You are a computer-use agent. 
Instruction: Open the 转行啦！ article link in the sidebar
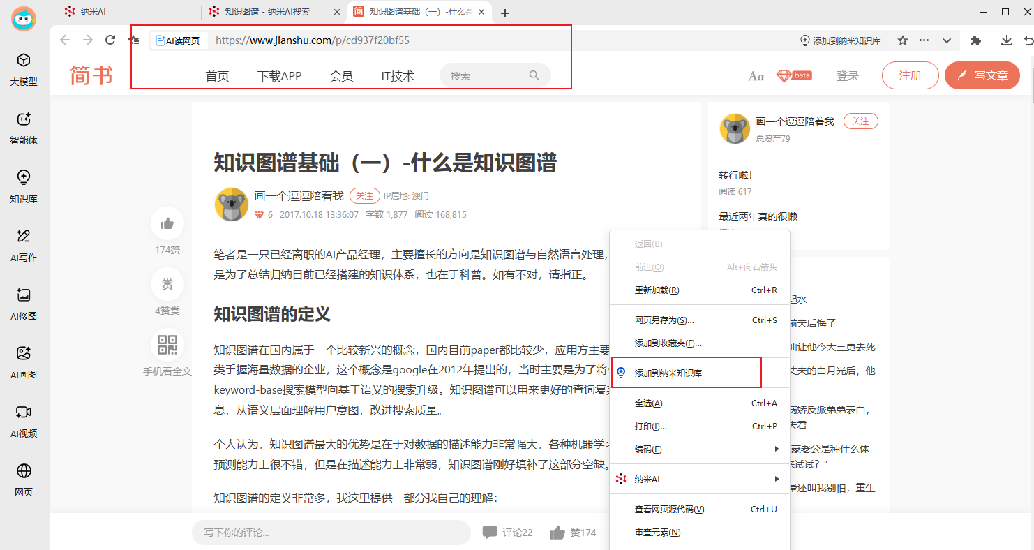[736, 175]
